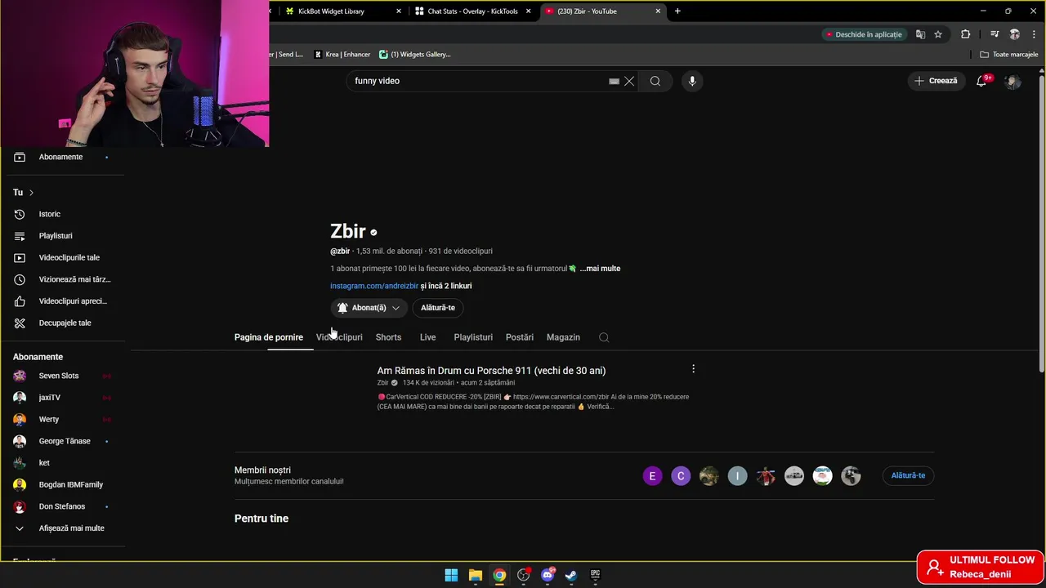Viewport: 1046px width, 588px height.
Task: Open the YouTube account avatar menu
Action: 1012,81
